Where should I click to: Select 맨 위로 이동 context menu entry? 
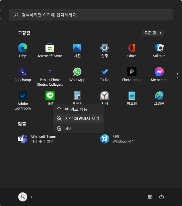click(78, 109)
